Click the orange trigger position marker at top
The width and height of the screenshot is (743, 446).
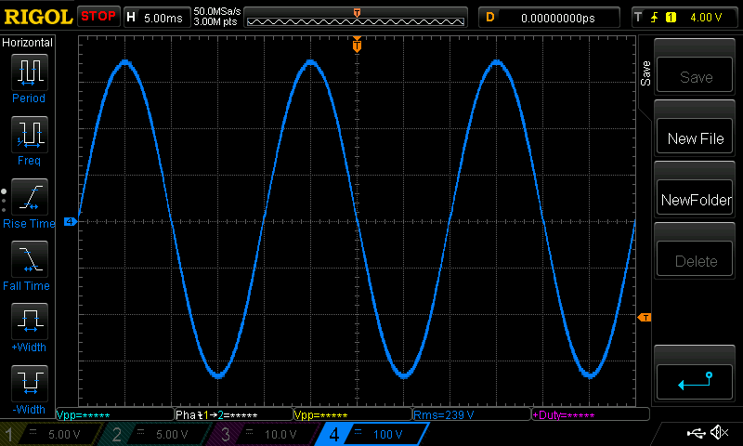click(357, 45)
